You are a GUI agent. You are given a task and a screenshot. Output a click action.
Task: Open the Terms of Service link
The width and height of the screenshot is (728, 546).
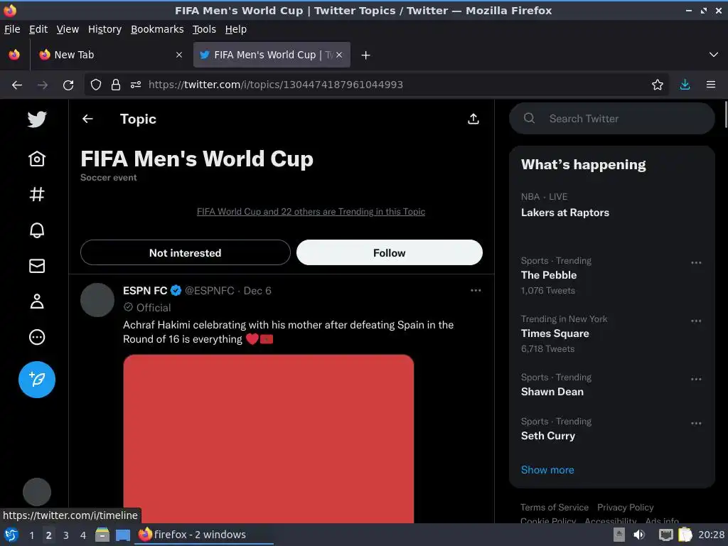point(555,508)
